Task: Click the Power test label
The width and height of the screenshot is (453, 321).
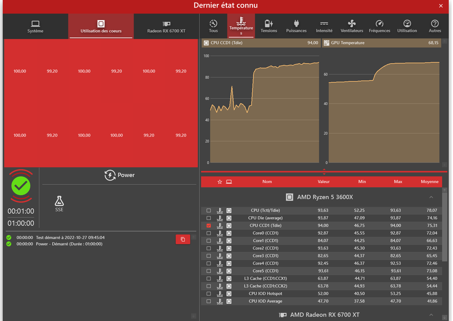Action: pos(126,175)
